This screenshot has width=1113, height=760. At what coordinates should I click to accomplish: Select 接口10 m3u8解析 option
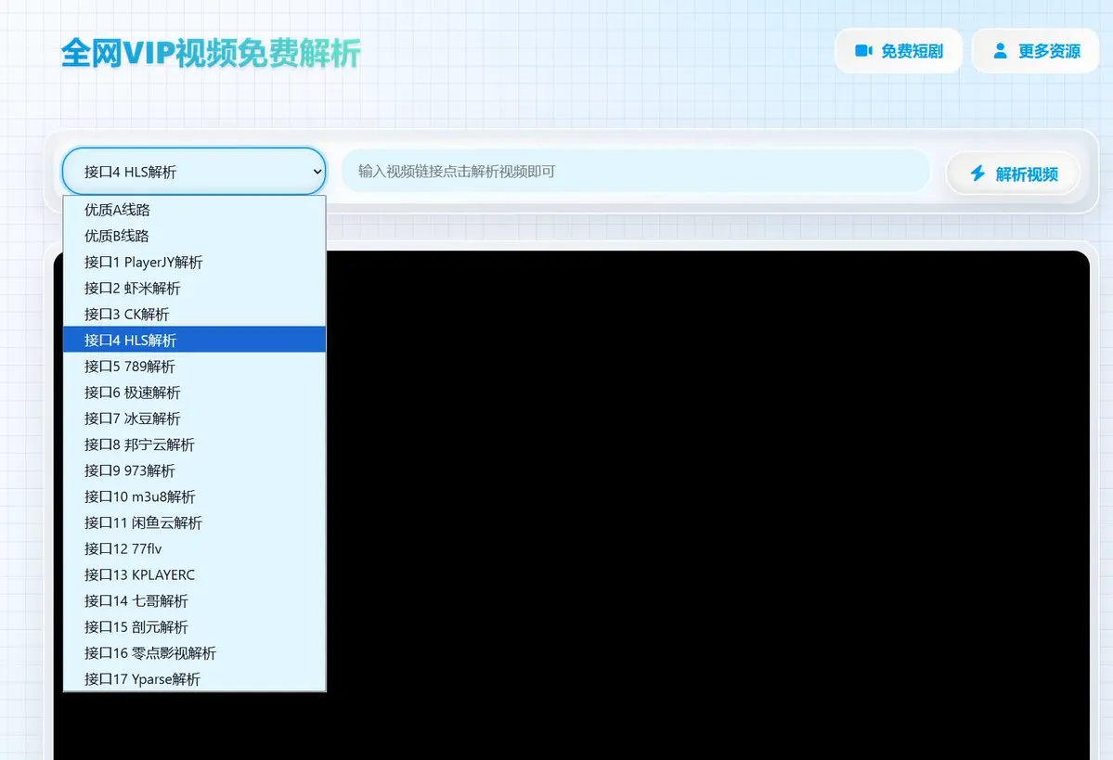[x=195, y=496]
